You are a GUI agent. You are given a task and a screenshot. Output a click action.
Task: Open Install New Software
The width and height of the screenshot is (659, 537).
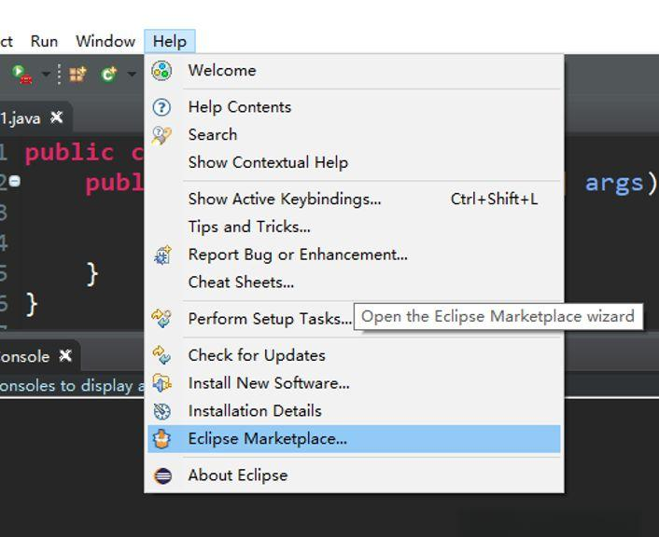tap(354, 383)
